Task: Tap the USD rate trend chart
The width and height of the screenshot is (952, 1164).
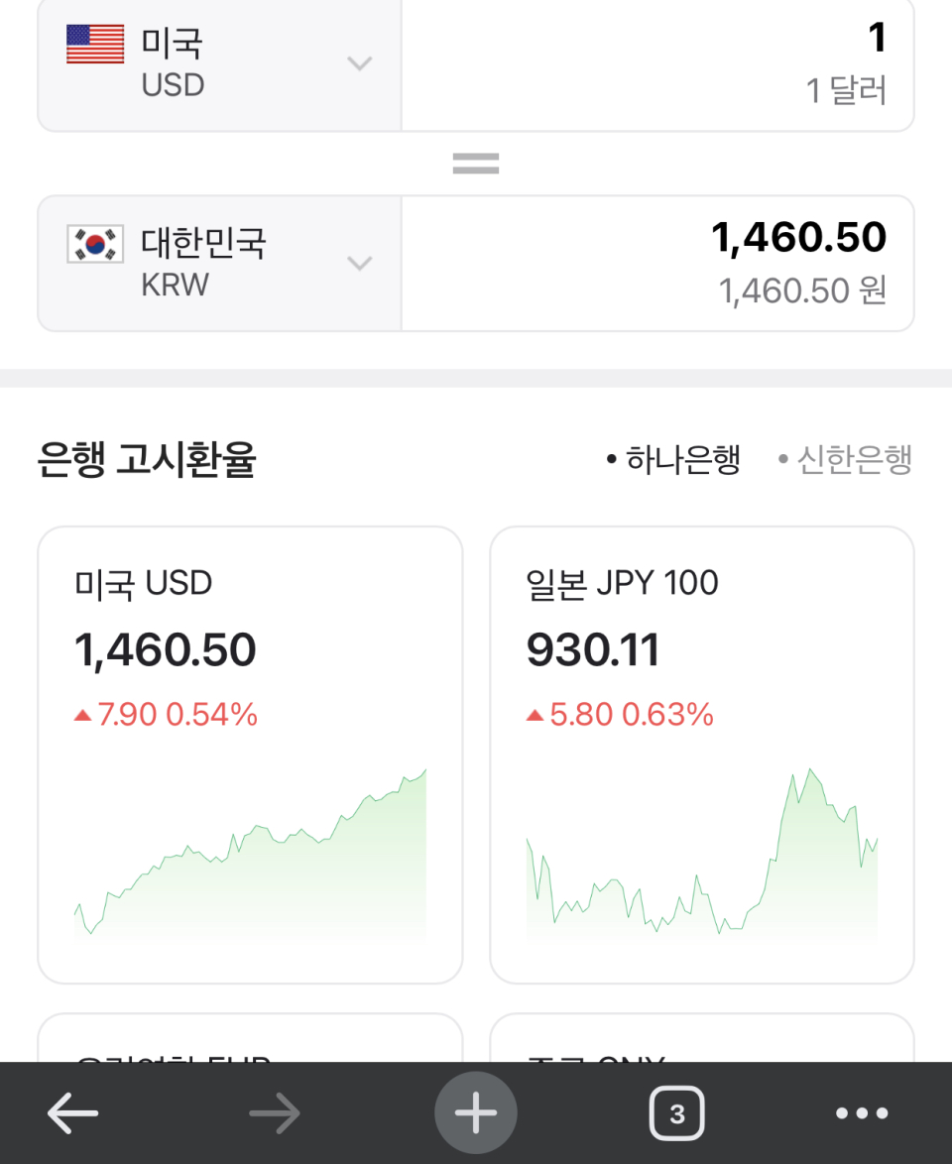Action: pyautogui.click(x=250, y=858)
